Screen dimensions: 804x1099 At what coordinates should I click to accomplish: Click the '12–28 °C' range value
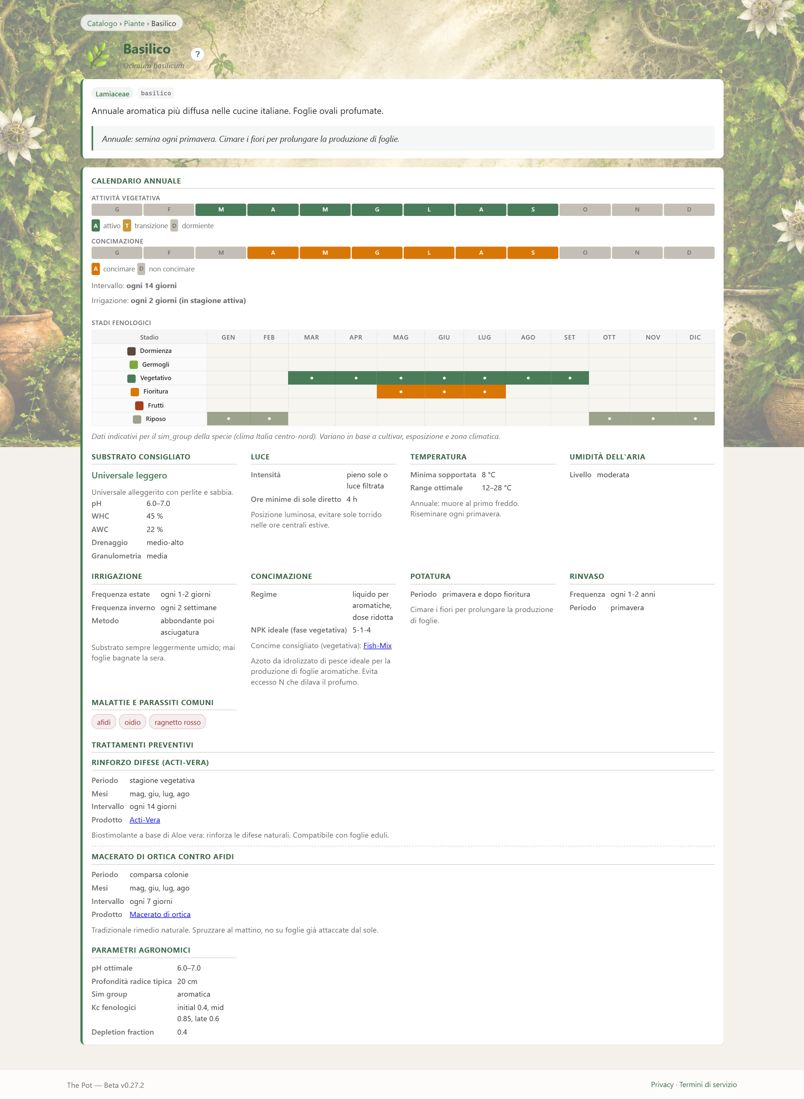point(497,487)
